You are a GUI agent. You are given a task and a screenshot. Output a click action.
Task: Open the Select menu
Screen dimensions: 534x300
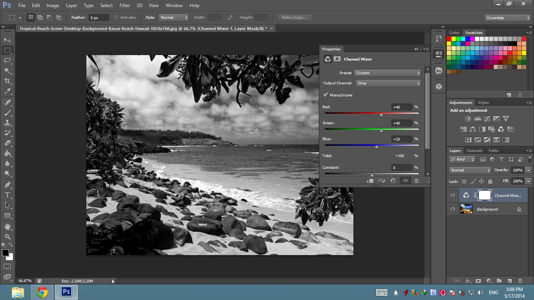click(x=106, y=5)
